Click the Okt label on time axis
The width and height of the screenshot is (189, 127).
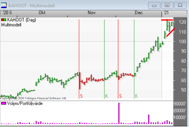click(x=42, y=13)
